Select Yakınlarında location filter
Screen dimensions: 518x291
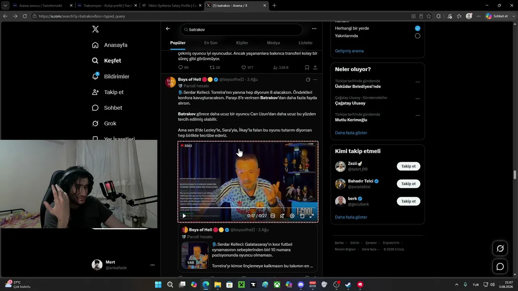point(418,36)
